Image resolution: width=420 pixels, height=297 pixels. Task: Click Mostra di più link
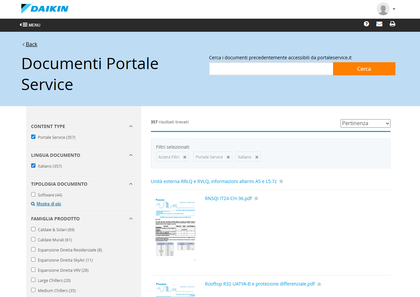(x=49, y=204)
